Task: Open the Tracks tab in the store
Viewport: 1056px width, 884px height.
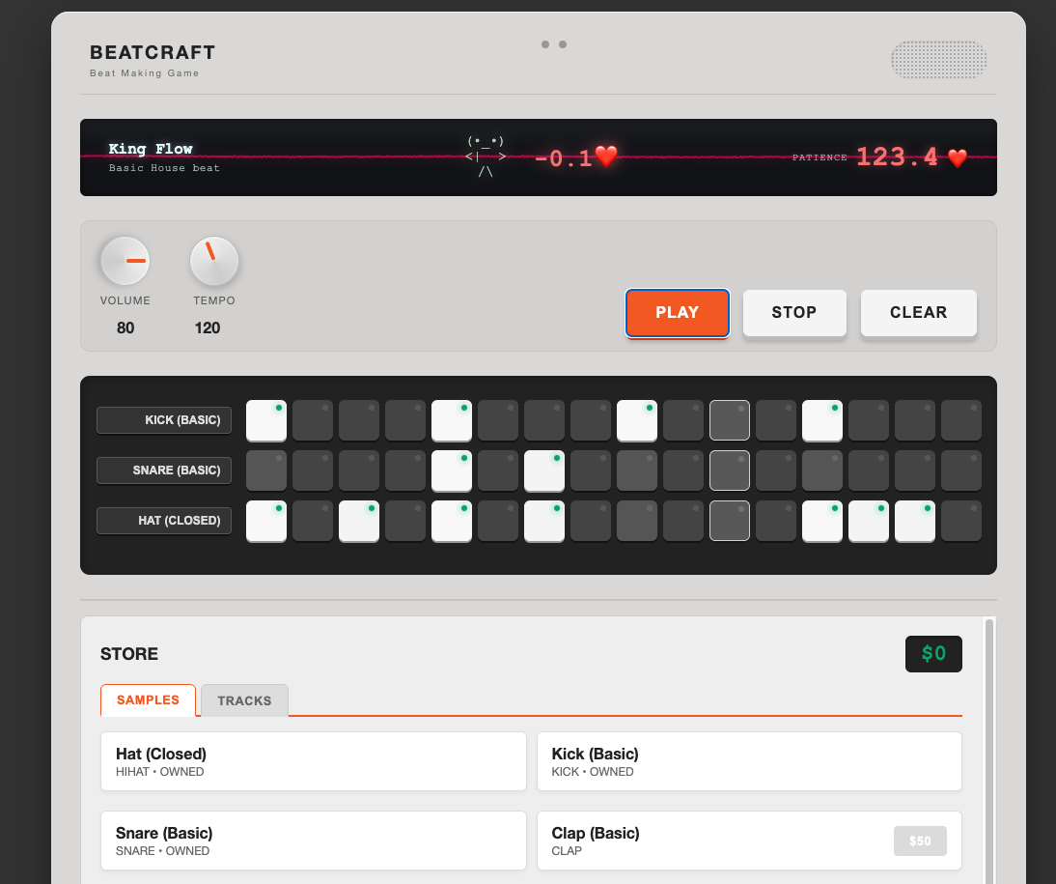Action: [244, 701]
